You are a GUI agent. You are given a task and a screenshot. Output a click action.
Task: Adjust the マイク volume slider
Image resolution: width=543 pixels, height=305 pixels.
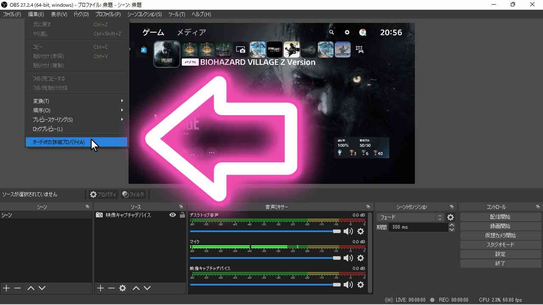(265, 258)
